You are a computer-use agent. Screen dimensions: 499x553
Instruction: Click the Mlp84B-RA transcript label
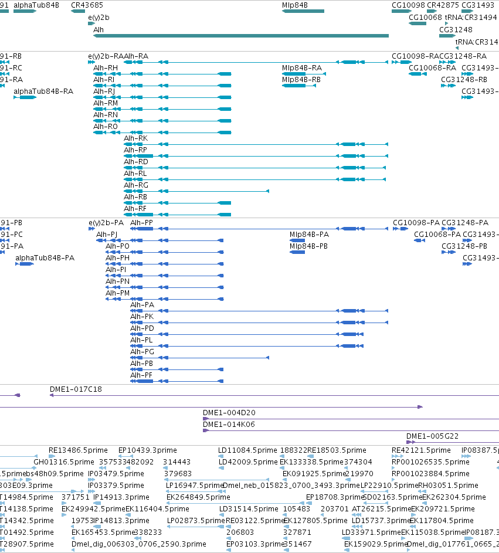[302, 67]
